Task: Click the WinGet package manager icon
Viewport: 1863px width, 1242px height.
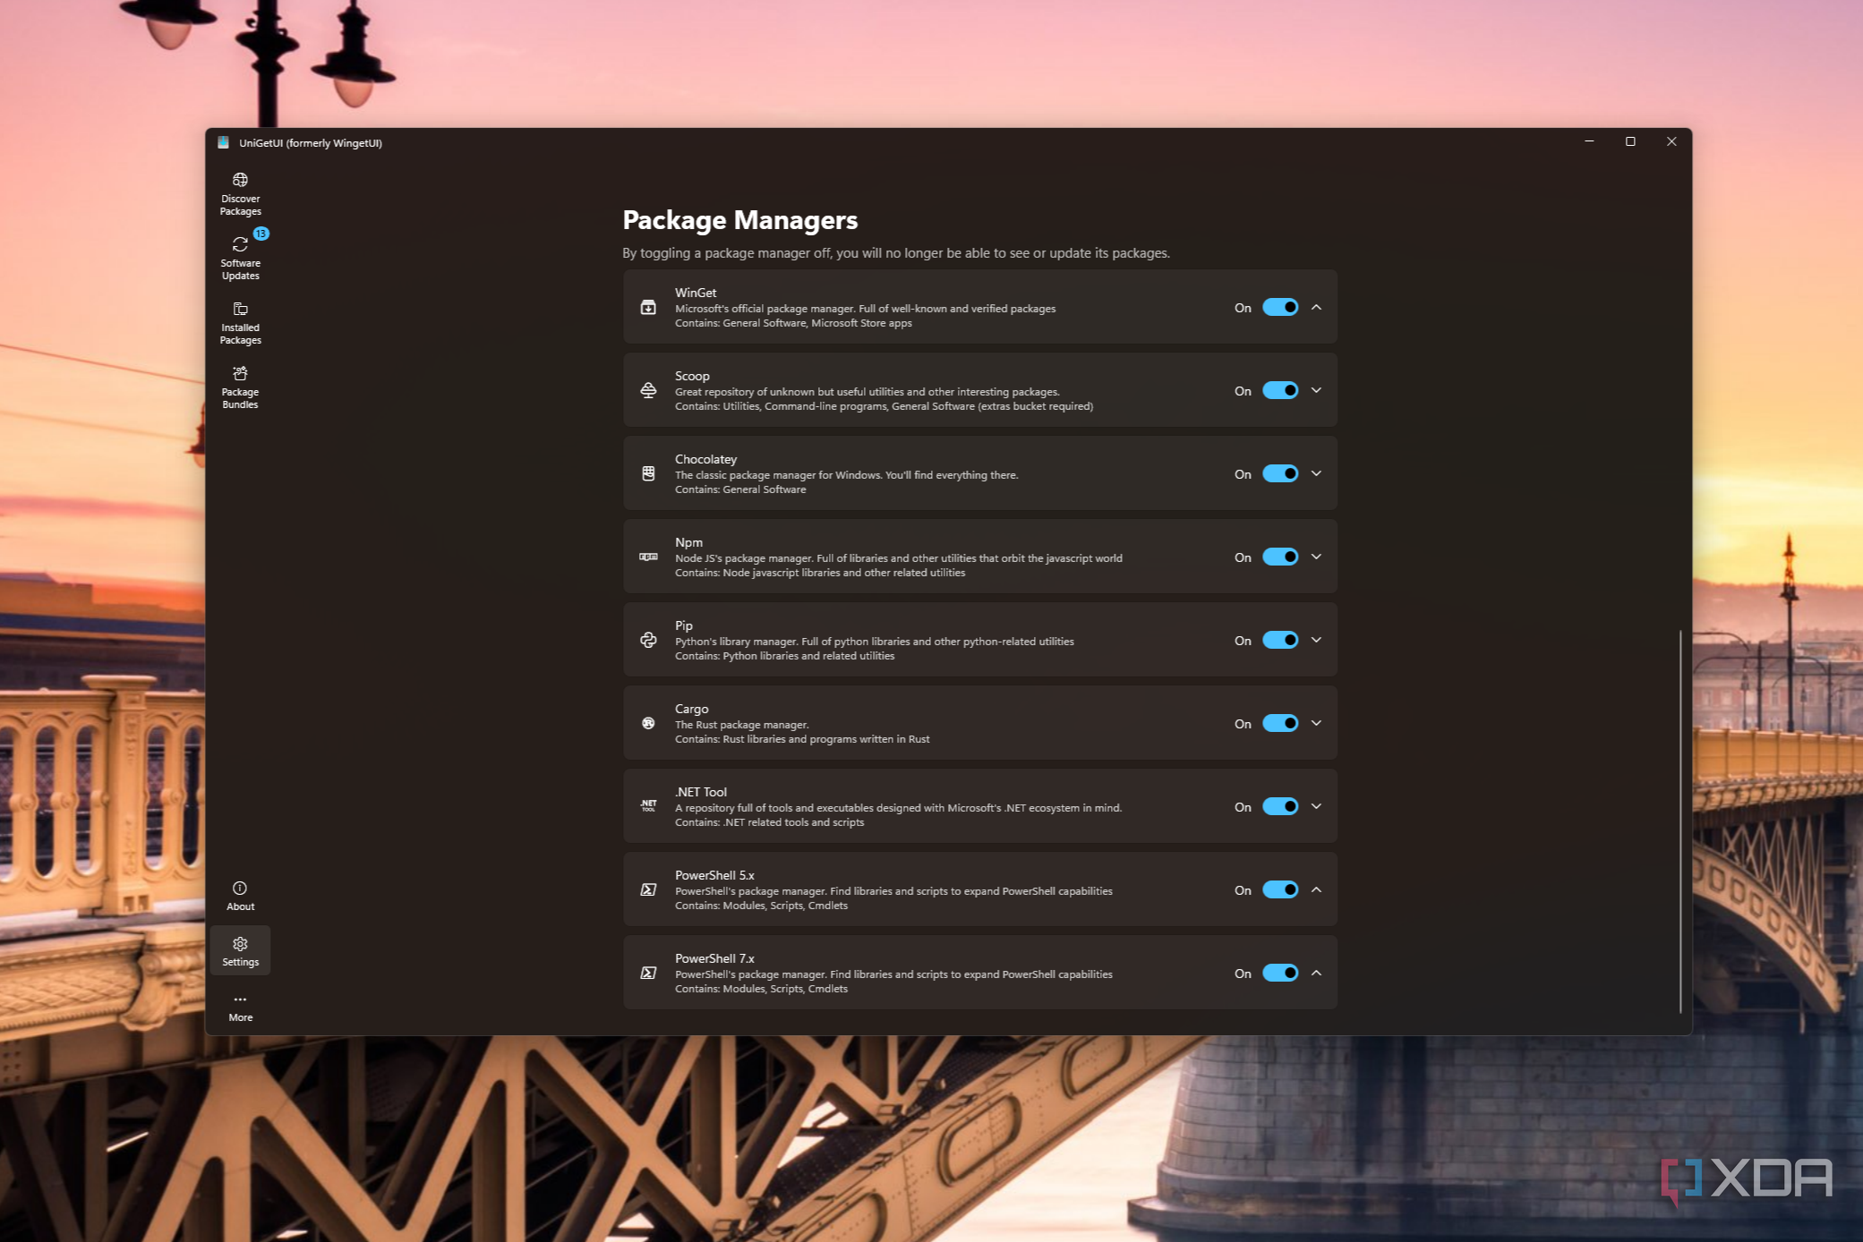Action: coord(648,307)
